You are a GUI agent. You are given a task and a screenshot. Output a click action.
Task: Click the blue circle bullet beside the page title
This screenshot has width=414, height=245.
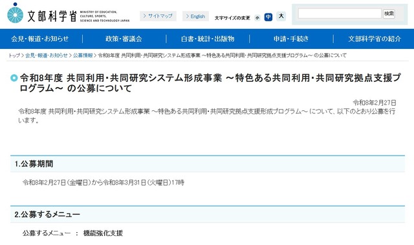click(x=14, y=77)
